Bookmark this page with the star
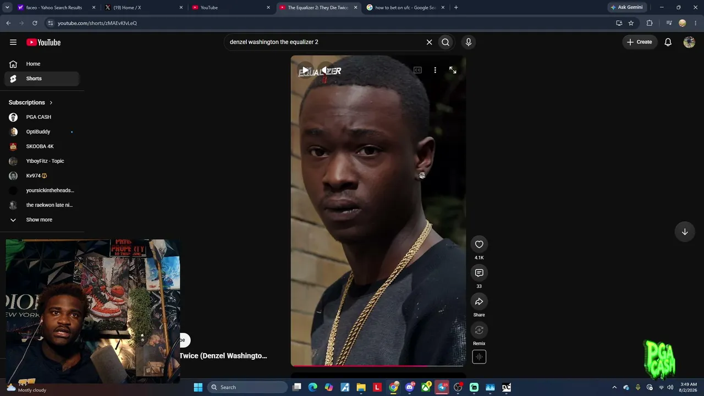Image resolution: width=704 pixels, height=396 pixels. click(631, 23)
